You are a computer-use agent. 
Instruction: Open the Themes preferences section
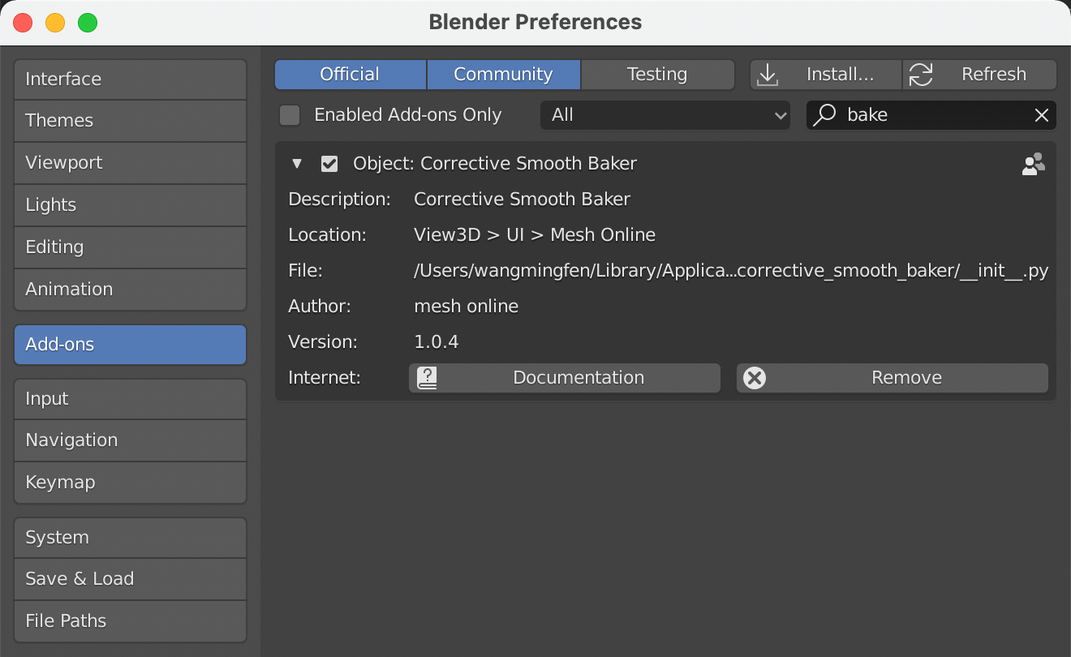[130, 121]
